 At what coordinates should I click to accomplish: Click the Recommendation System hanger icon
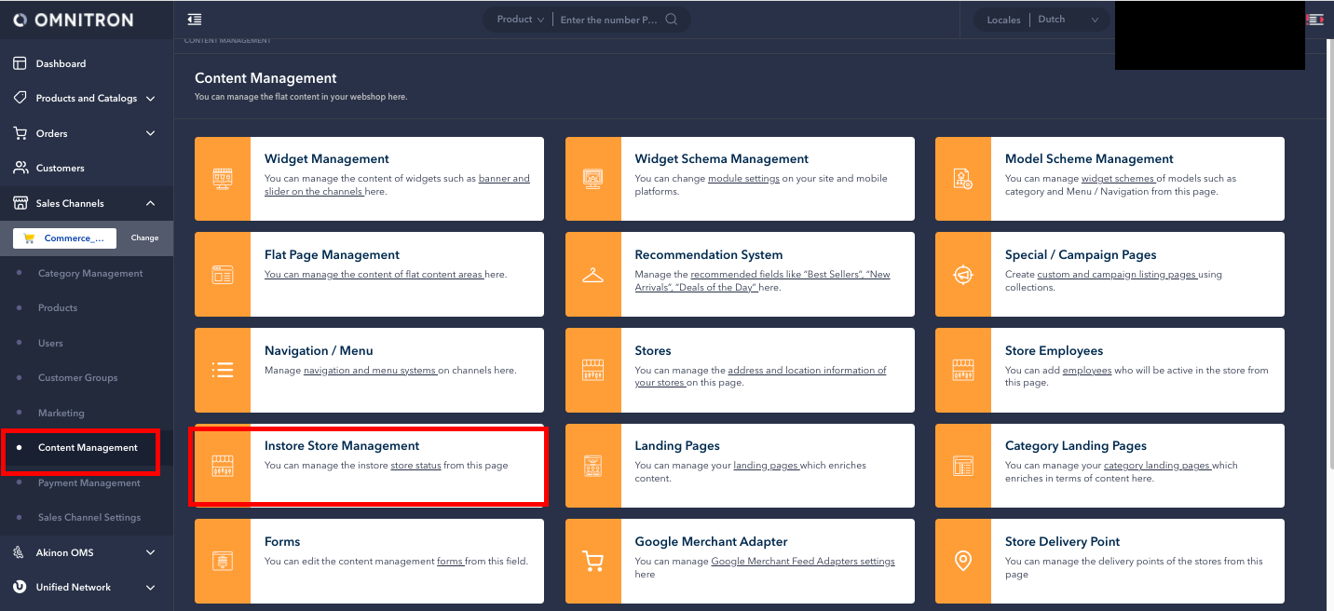[593, 275]
